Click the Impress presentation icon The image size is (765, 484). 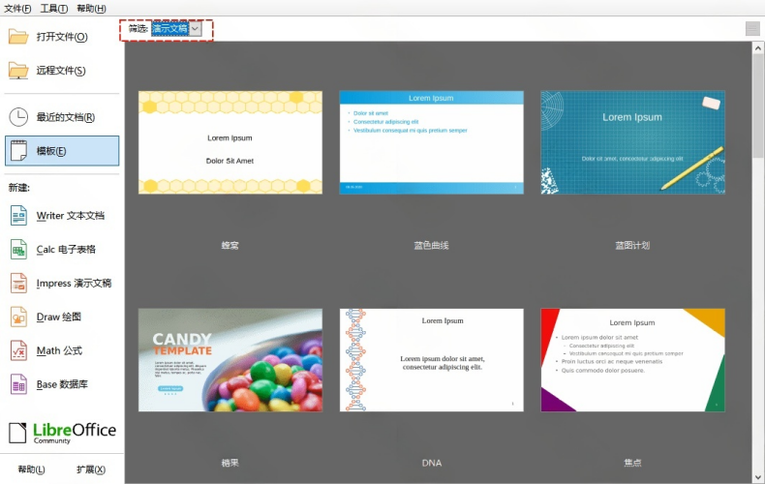click(x=18, y=283)
